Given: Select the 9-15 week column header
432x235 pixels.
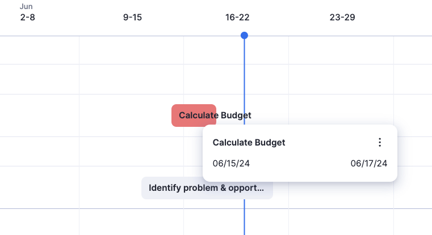Looking at the screenshot, I should point(132,18).
